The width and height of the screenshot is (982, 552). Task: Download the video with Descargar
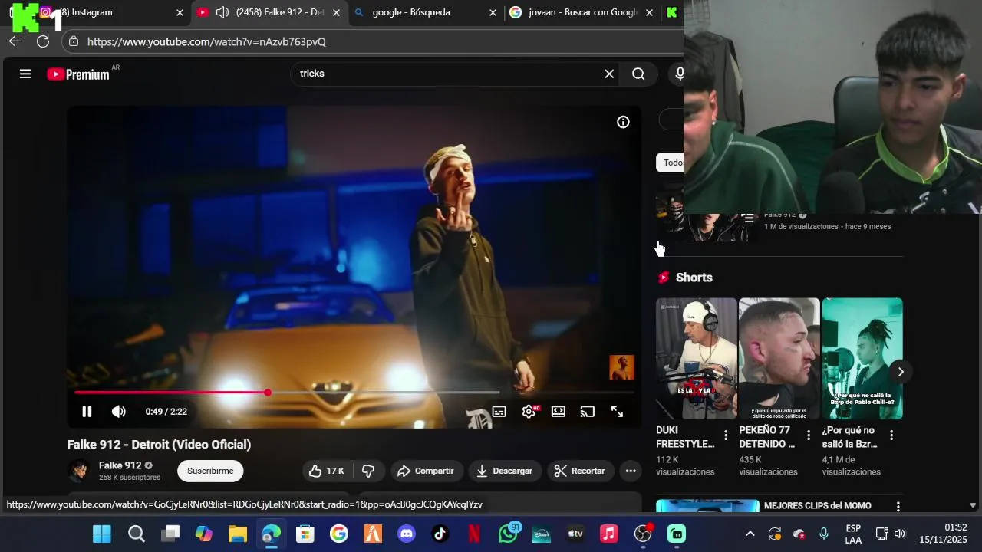pyautogui.click(x=505, y=471)
